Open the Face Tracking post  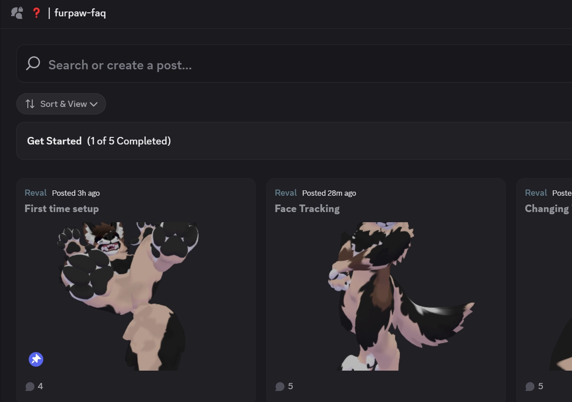pyautogui.click(x=307, y=209)
